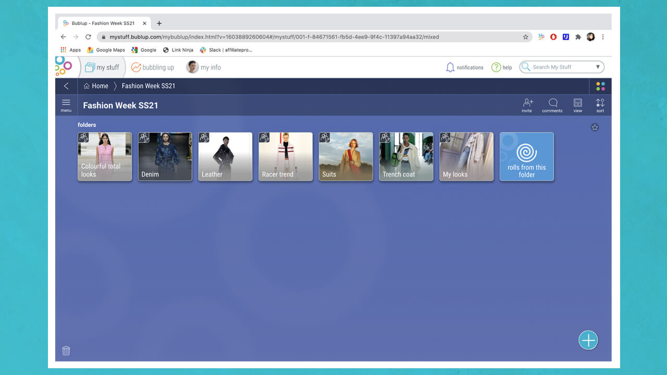667x375 pixels.
Task: Expand the search dropdown arrow
Action: (598, 67)
